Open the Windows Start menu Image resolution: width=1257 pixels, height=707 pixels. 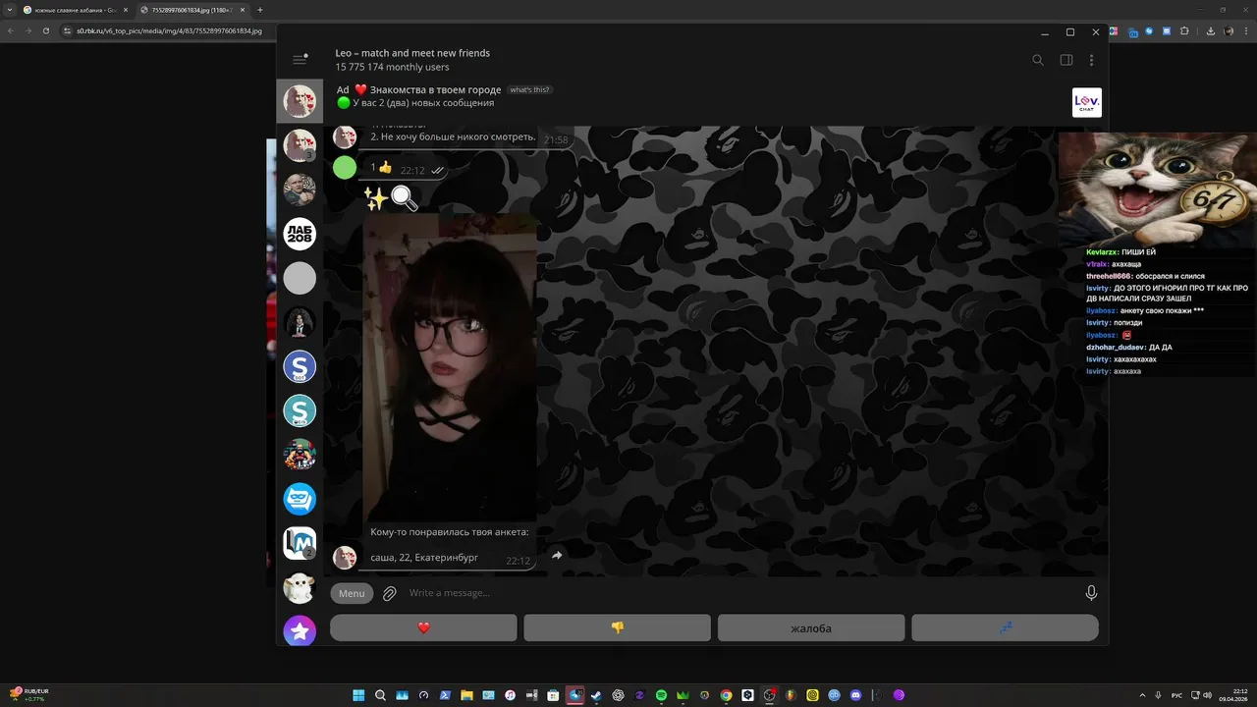tap(358, 695)
